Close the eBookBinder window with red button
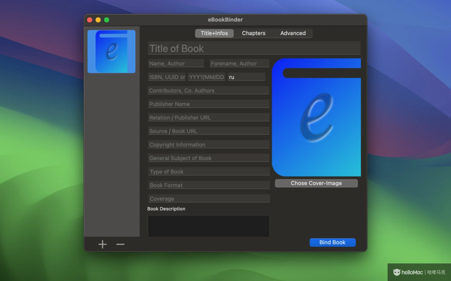Image resolution: width=451 pixels, height=281 pixels. point(89,20)
